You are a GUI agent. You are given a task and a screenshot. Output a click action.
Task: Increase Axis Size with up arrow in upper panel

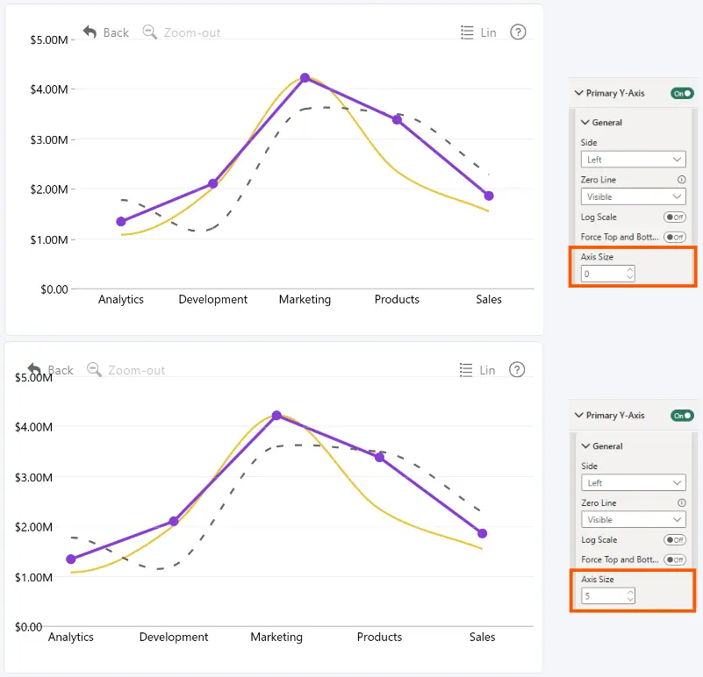pyautogui.click(x=630, y=270)
